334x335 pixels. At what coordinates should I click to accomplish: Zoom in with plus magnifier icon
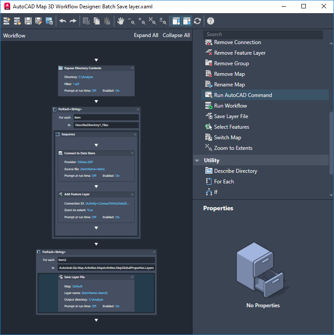pos(141,21)
